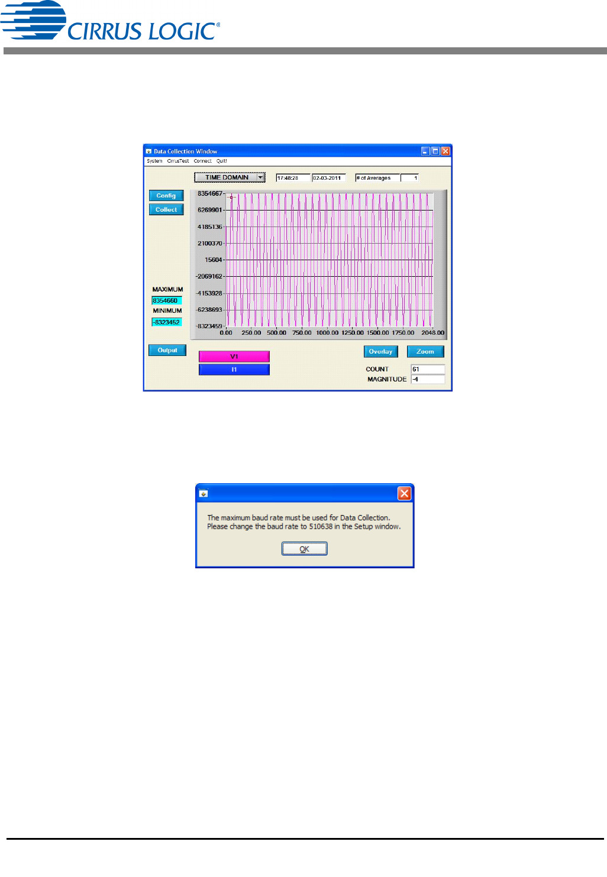
Task: Click the small icon in the dialog title bar
Action: point(204,493)
